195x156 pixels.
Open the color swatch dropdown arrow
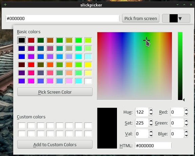click(180, 19)
